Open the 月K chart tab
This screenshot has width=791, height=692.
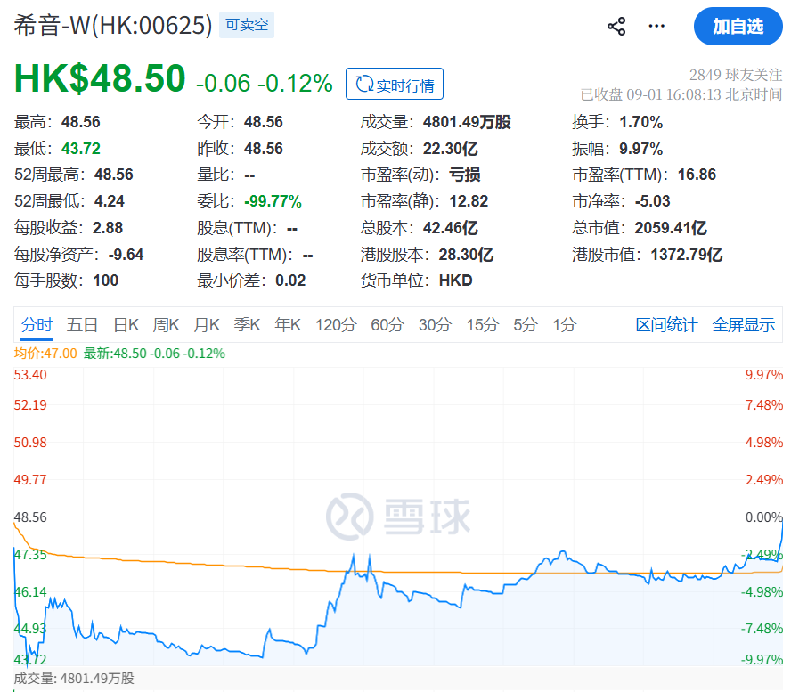click(x=207, y=325)
